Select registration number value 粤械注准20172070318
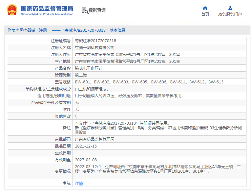This screenshot has height=193, width=251. click(95, 41)
